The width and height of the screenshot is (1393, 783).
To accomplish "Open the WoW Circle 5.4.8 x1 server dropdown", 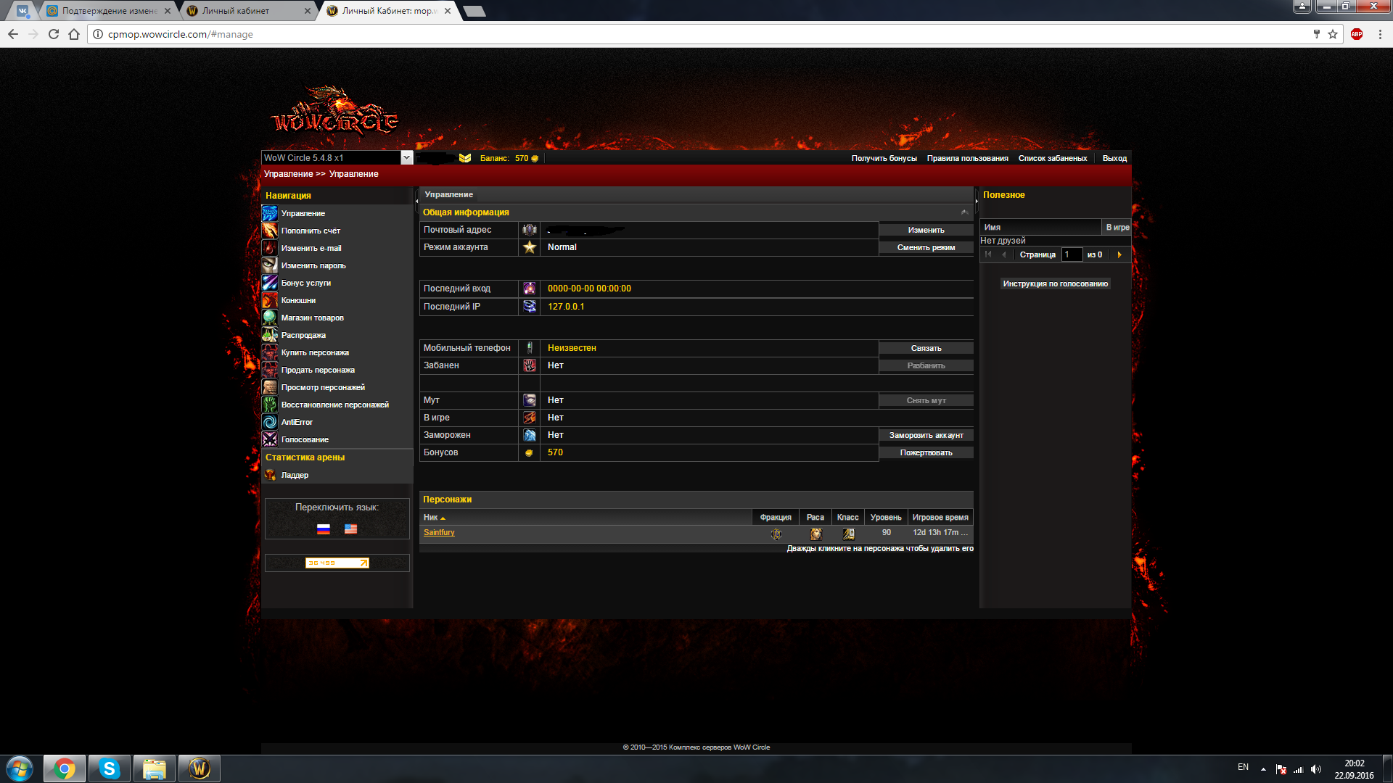I will (x=406, y=157).
